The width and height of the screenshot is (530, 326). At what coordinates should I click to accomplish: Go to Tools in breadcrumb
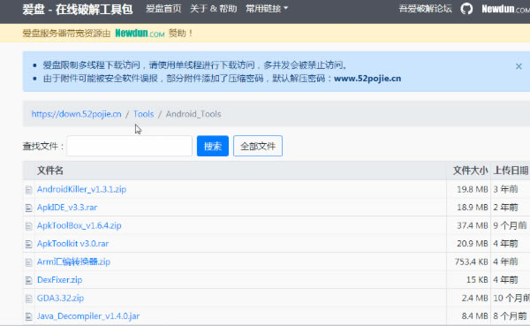tap(143, 114)
